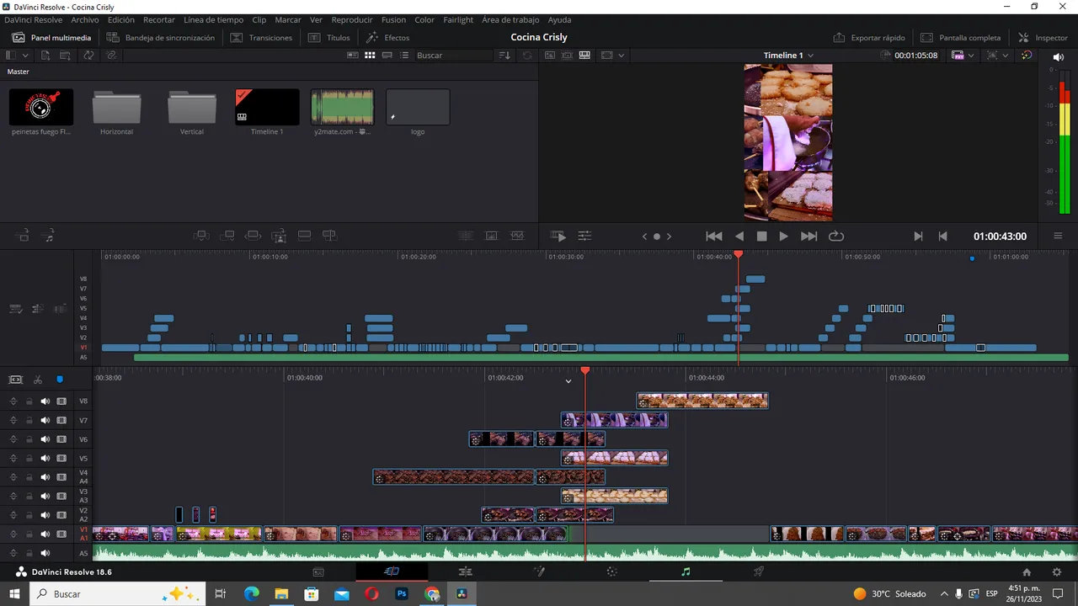Click the scissors Split Clip icon
The height and width of the screenshot is (606, 1078).
click(38, 380)
